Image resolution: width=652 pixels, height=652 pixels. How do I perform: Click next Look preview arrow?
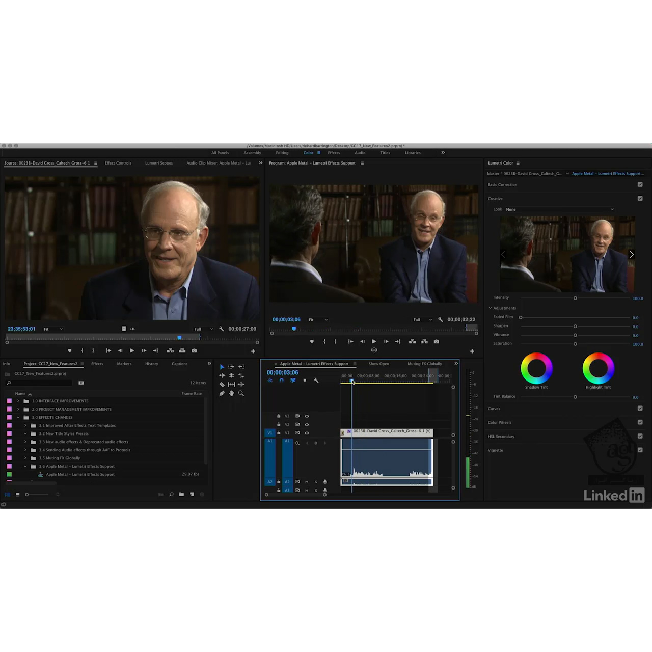631,254
